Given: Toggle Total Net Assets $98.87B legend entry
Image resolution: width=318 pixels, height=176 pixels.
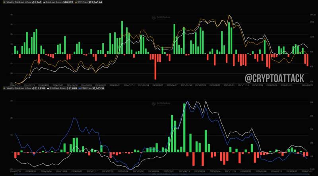Looking at the screenshot, I should tap(58, 2).
